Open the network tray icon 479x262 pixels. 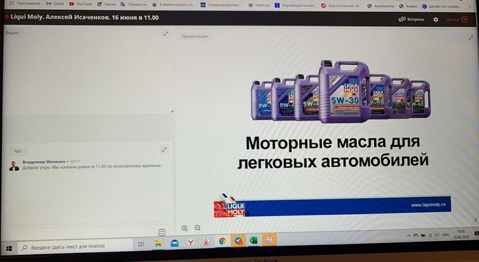pos(430,235)
